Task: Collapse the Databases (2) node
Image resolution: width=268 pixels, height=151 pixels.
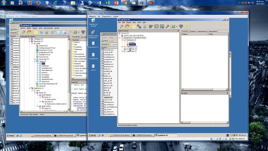Action: pos(122,40)
